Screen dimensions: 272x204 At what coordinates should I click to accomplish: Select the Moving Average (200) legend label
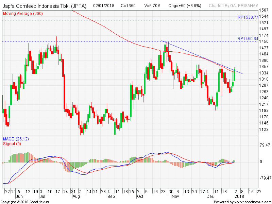click(x=23, y=13)
